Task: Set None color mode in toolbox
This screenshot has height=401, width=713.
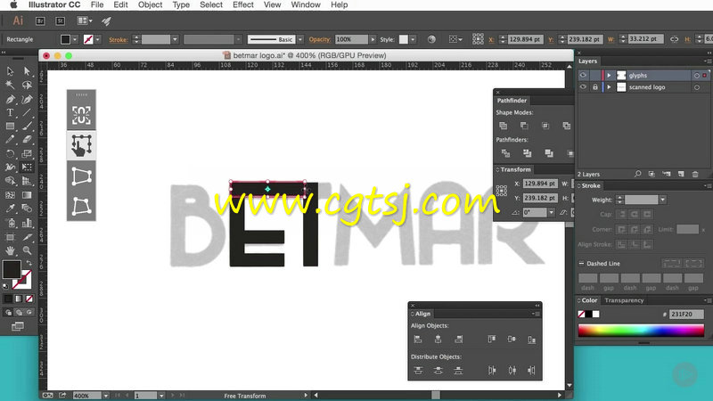Action: click(29, 299)
